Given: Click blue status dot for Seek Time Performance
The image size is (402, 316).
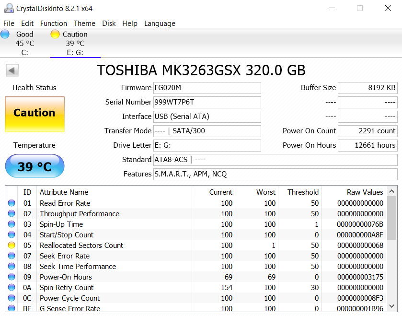Looking at the screenshot, I should click(11, 266).
